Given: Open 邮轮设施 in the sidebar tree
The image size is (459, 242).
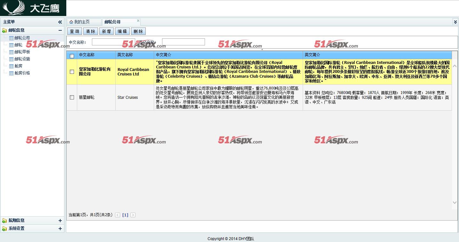Looking at the screenshot, I should tap(22, 59).
